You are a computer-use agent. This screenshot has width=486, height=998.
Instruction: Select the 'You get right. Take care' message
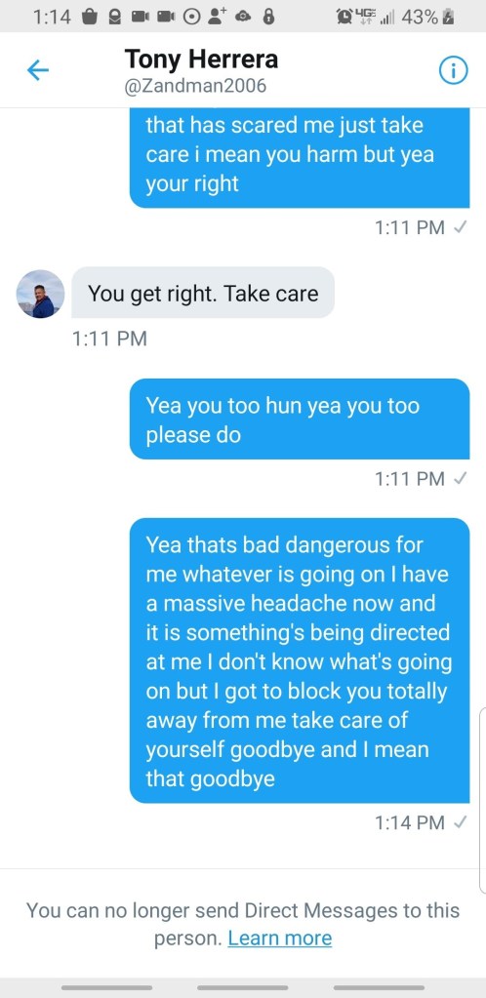[x=203, y=293]
